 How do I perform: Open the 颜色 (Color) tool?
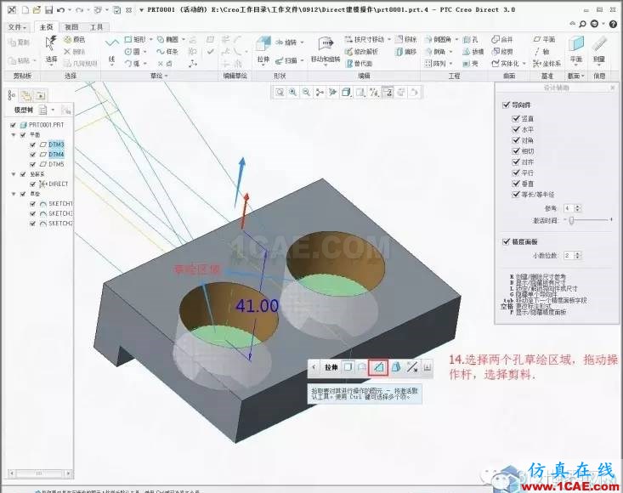75,40
